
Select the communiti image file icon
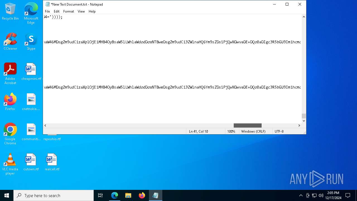click(x=31, y=132)
